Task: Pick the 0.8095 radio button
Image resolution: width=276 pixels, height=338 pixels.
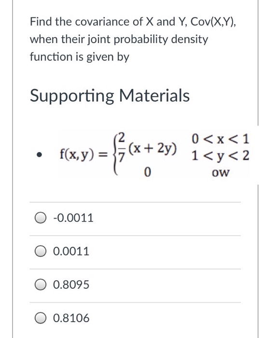Action: (x=41, y=284)
